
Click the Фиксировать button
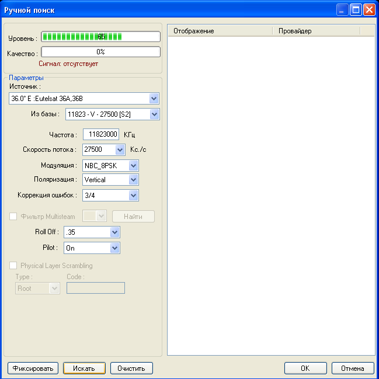33,368
